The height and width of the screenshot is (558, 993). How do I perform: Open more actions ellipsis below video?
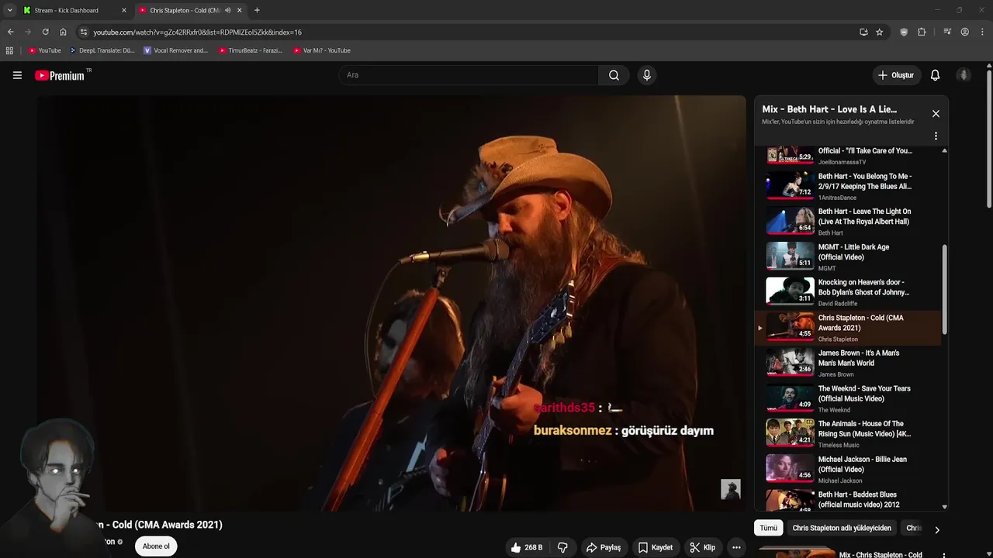click(736, 547)
